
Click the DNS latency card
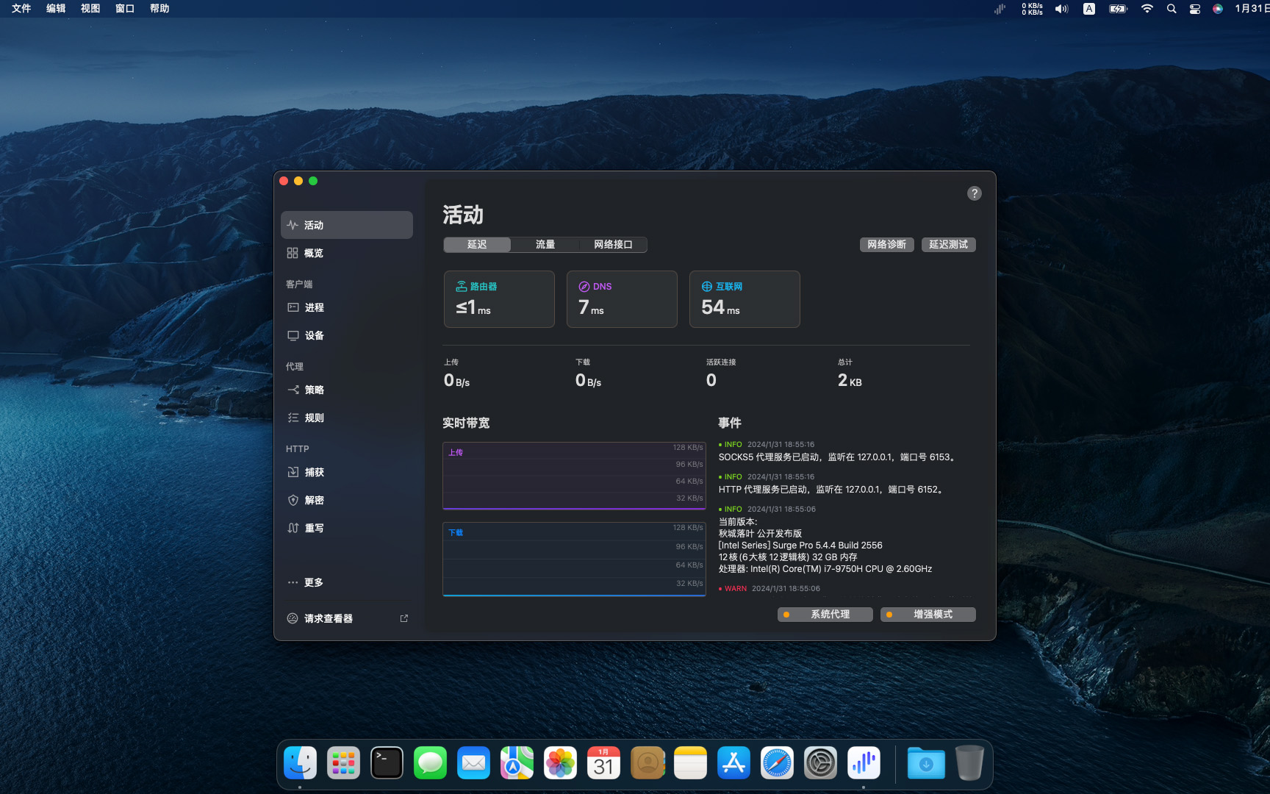[x=622, y=299]
